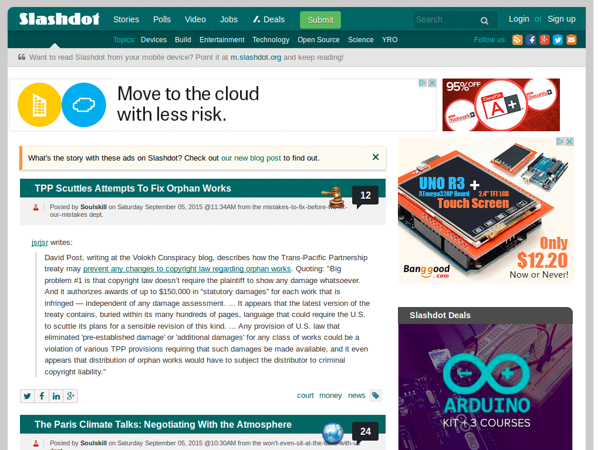Open the orphan works copyright law link
601x450 pixels.
click(x=187, y=269)
